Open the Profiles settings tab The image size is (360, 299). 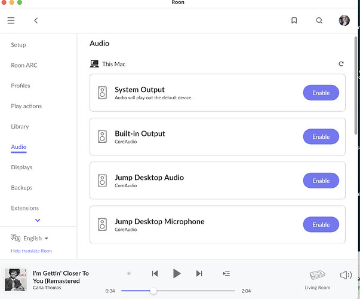coord(20,86)
